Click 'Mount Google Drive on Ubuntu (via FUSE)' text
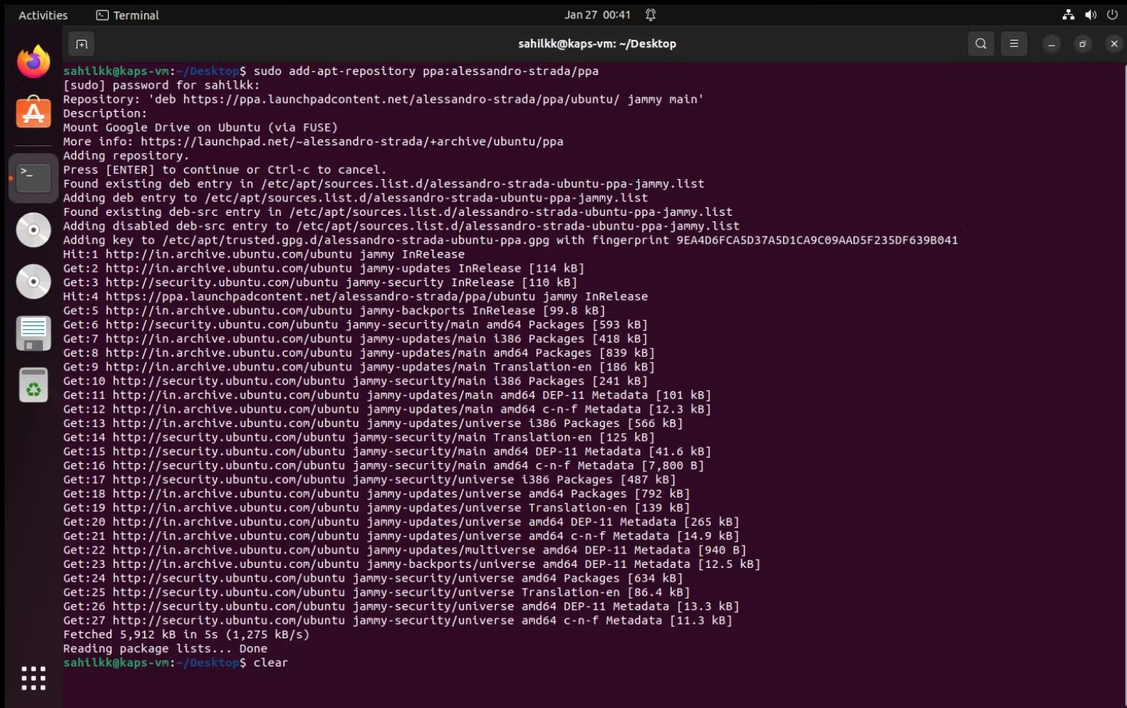Viewport: 1127px width, 708px height. [x=201, y=128]
